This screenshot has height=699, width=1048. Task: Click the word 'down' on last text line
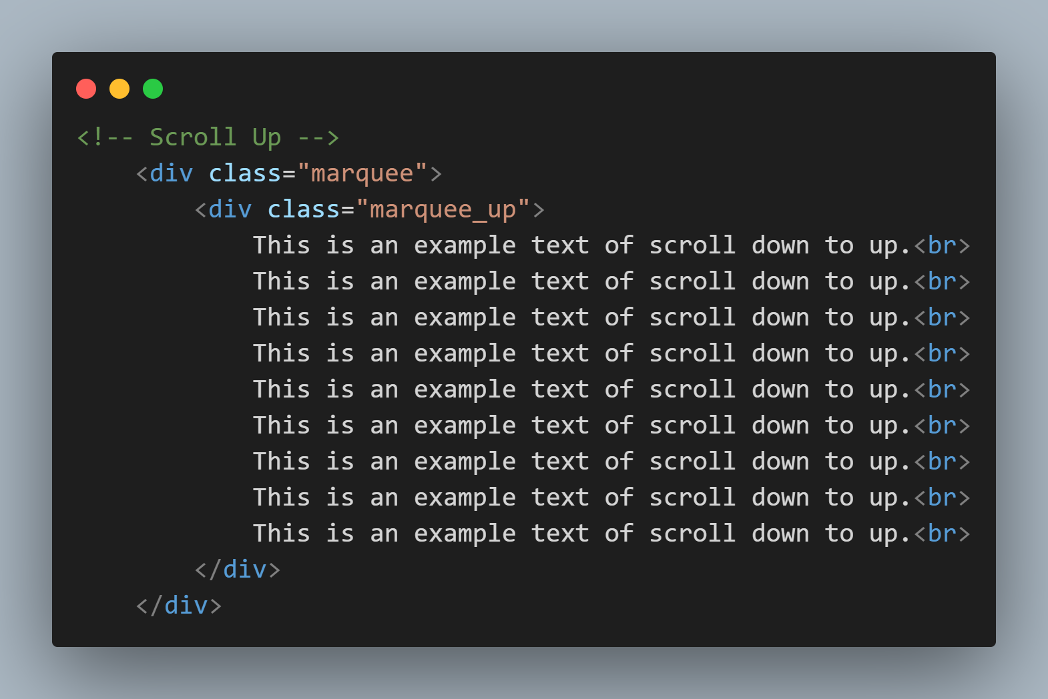pyautogui.click(x=780, y=534)
